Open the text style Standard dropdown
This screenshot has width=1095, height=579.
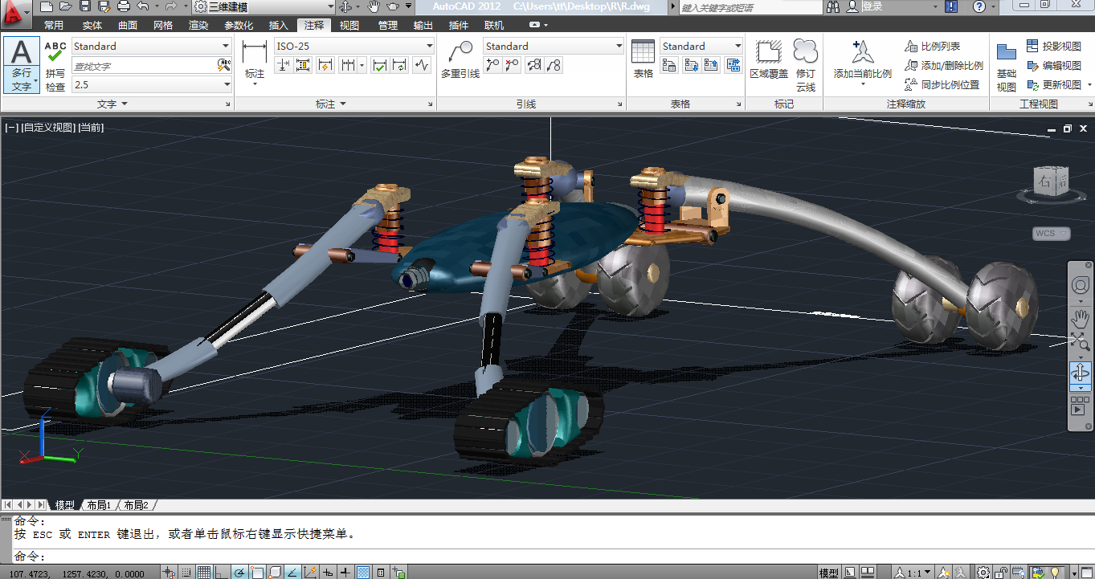click(152, 46)
